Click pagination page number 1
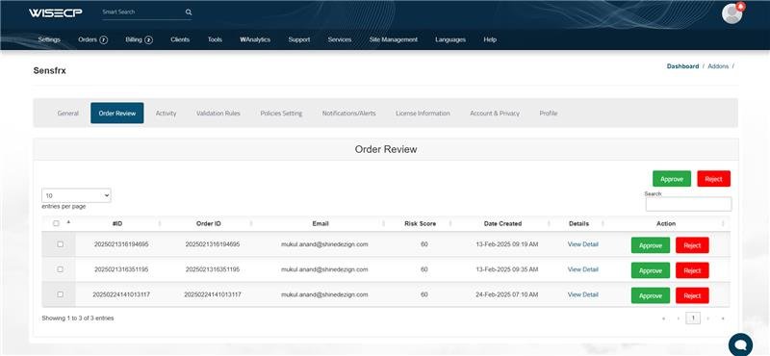 [x=693, y=318]
